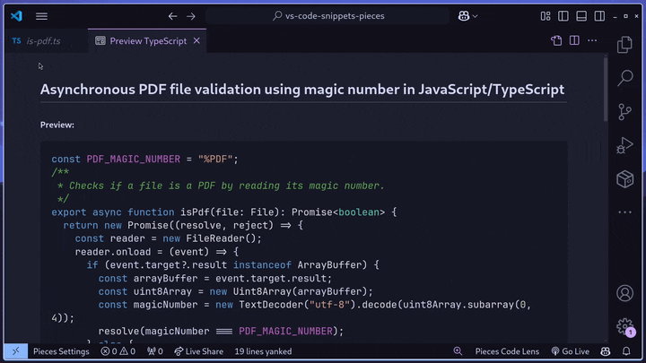Open the Pieces cube extension view
The width and height of the screenshot is (646, 363).
pyautogui.click(x=625, y=179)
